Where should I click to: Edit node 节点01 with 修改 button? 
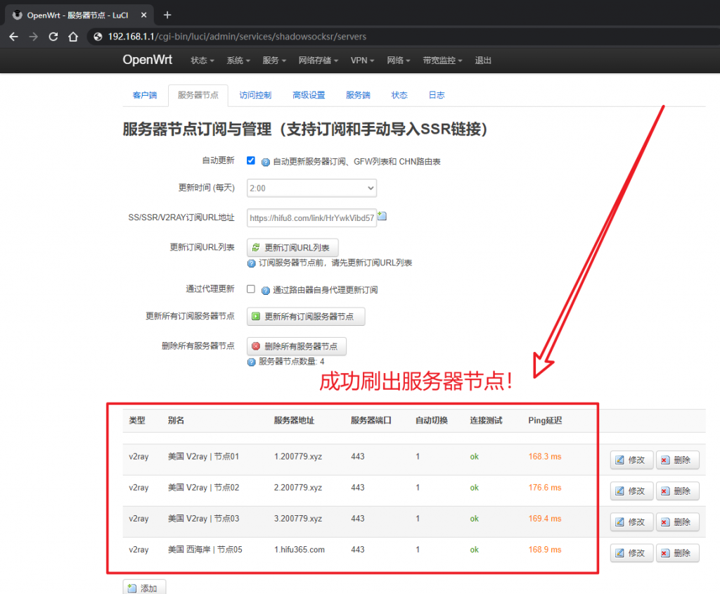point(631,460)
